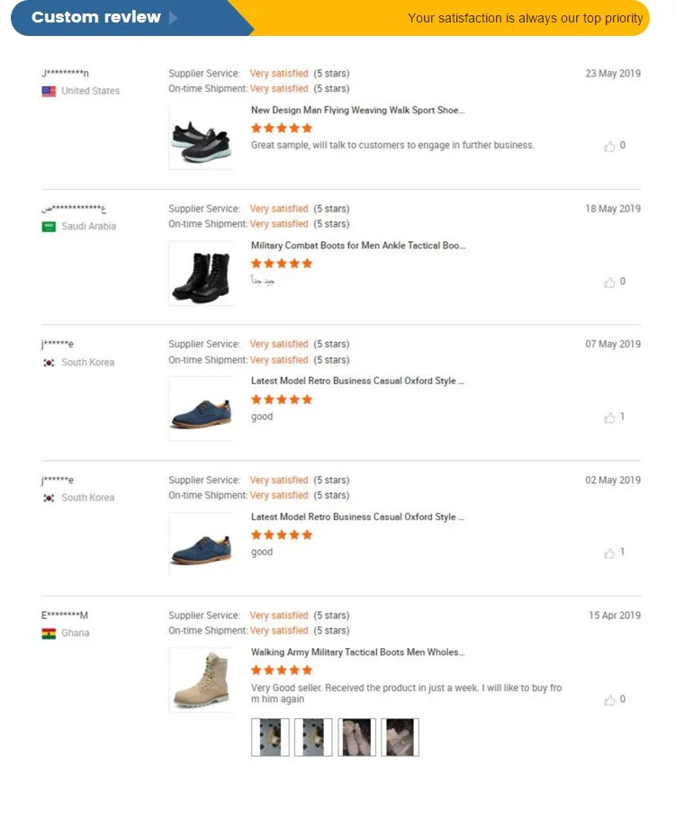Screen dimensions: 675x836
Task: Click the arrow beside Custom review header
Action: [x=174, y=18]
